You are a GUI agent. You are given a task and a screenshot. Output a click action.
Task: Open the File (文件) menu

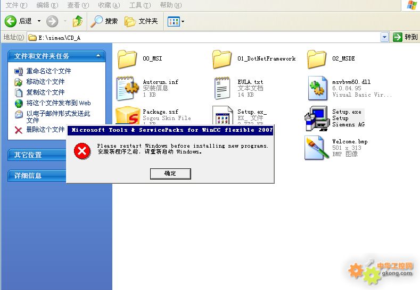coord(17,5)
